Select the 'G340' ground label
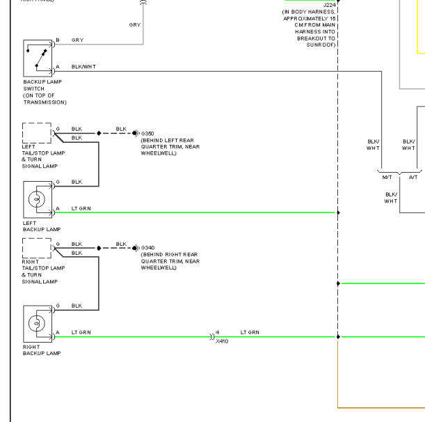This screenshot has width=425, height=422. (147, 248)
